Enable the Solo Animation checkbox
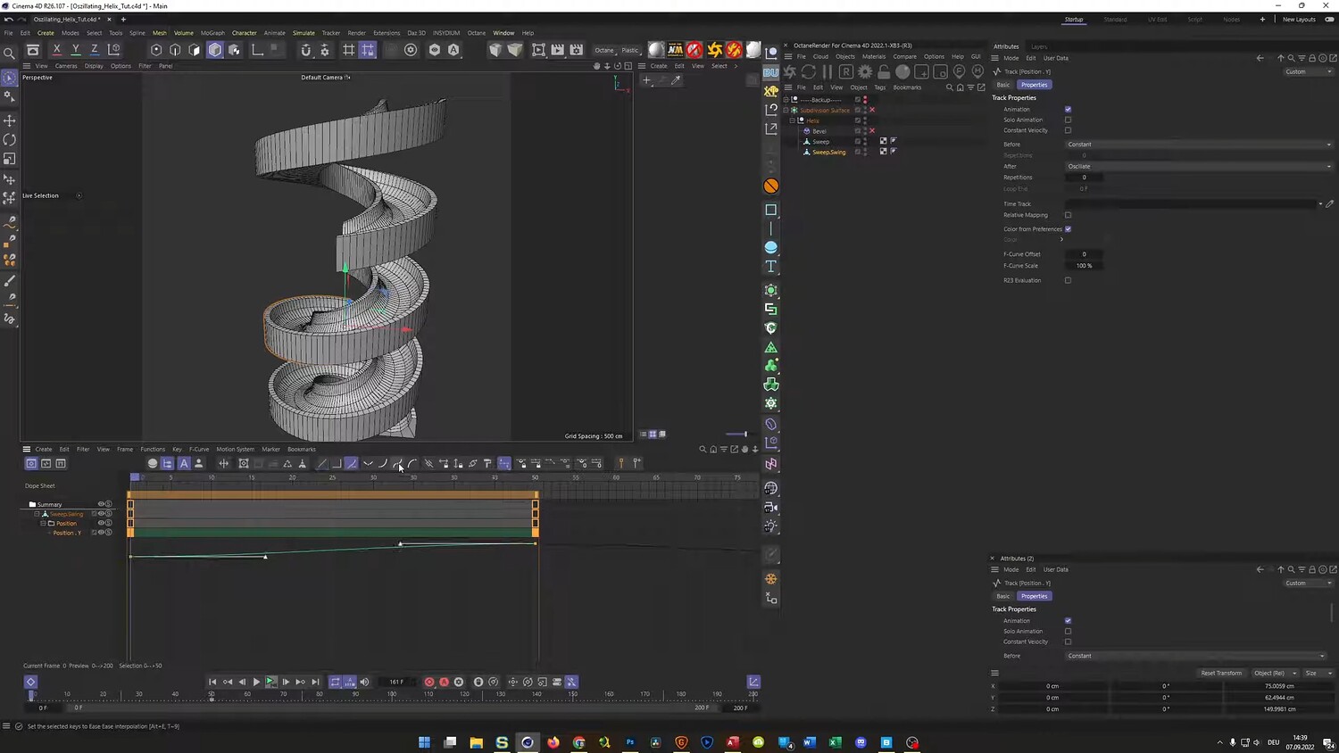Image resolution: width=1339 pixels, height=753 pixels. tap(1068, 120)
